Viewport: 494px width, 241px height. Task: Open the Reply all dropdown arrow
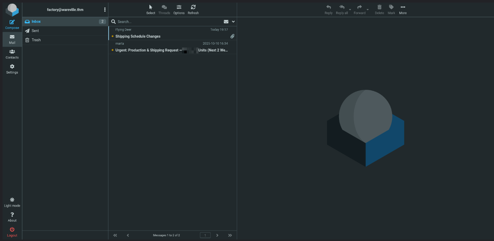(x=350, y=10)
